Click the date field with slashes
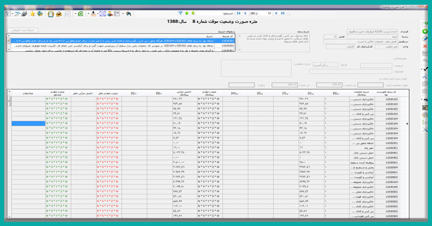Screen dimensions: 432x226 [x=325, y=65]
